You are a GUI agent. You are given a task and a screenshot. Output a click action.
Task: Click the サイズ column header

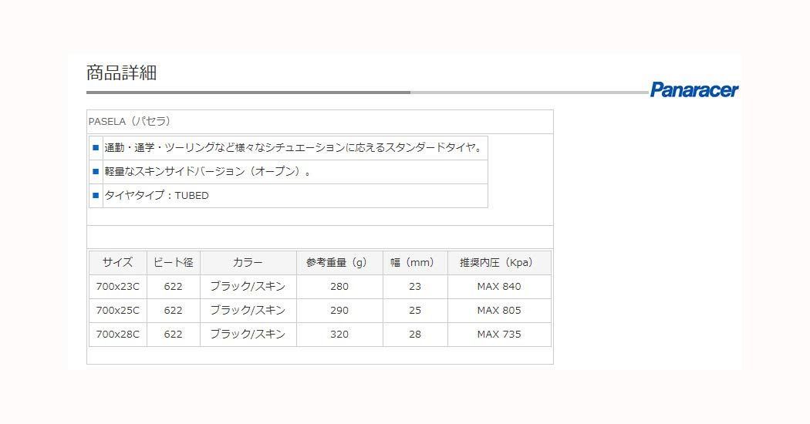click(x=118, y=262)
